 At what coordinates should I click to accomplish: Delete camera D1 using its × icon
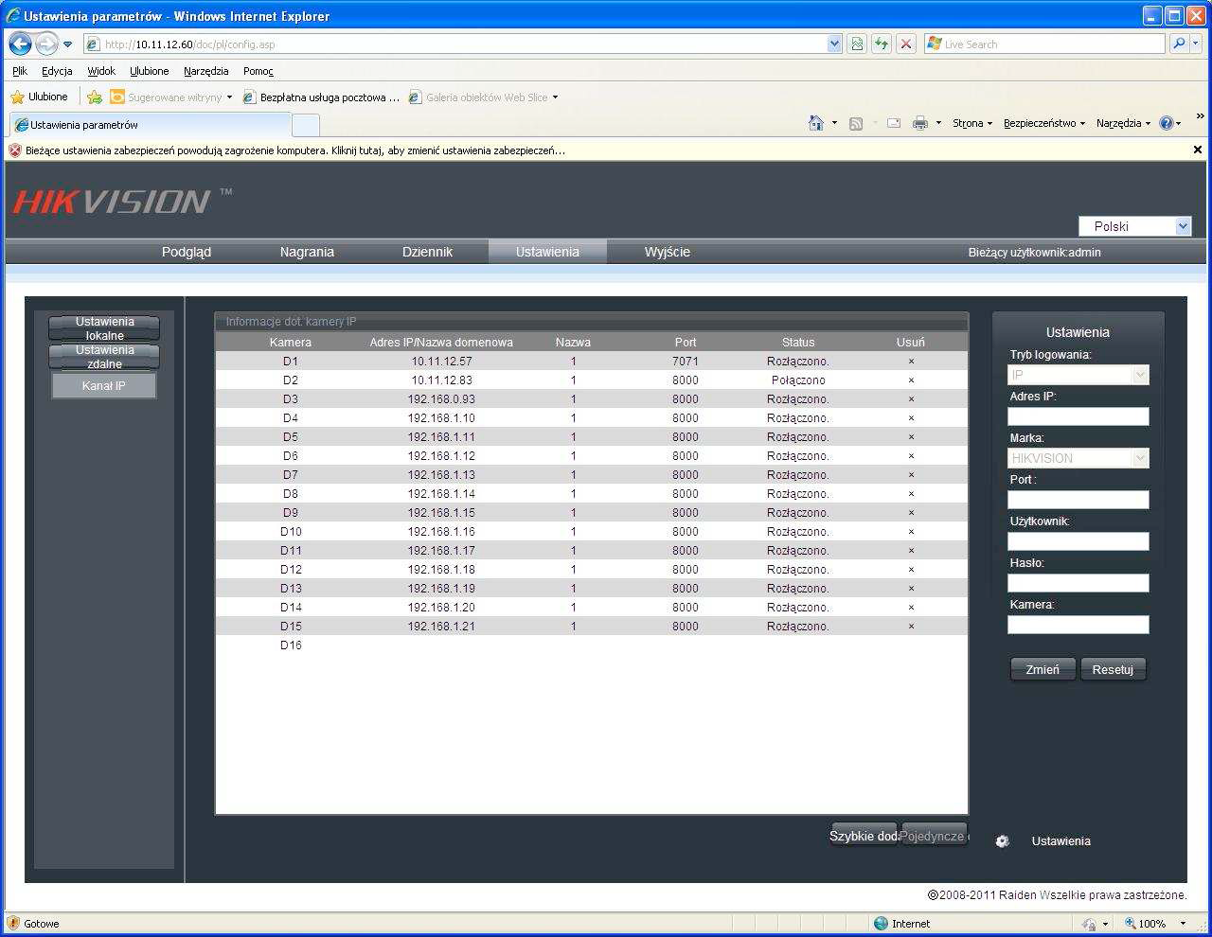click(911, 362)
